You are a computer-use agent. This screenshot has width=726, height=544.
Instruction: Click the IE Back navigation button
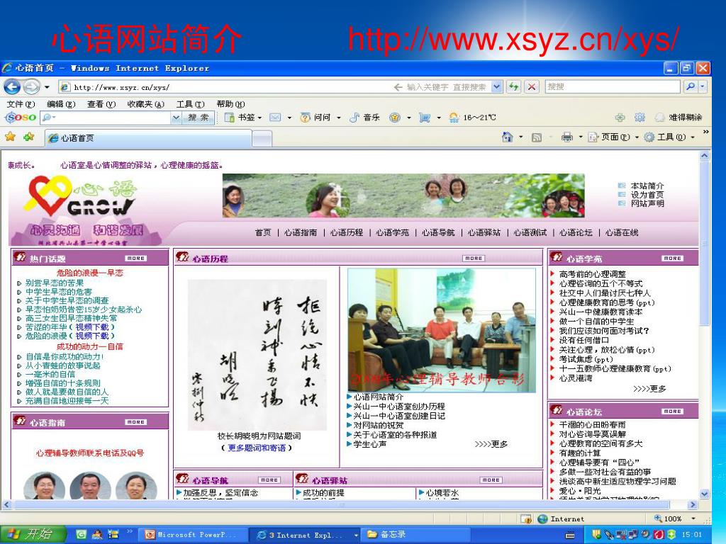pos(13,86)
